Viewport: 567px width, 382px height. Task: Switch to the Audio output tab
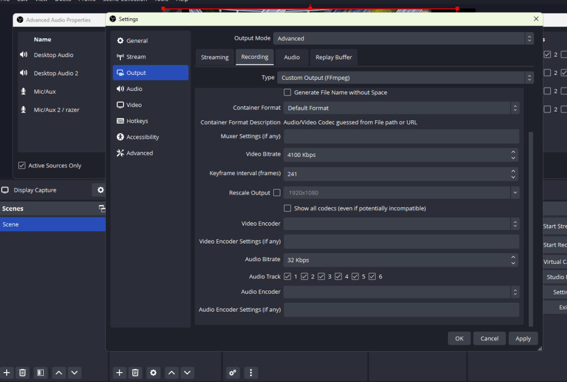click(x=292, y=57)
